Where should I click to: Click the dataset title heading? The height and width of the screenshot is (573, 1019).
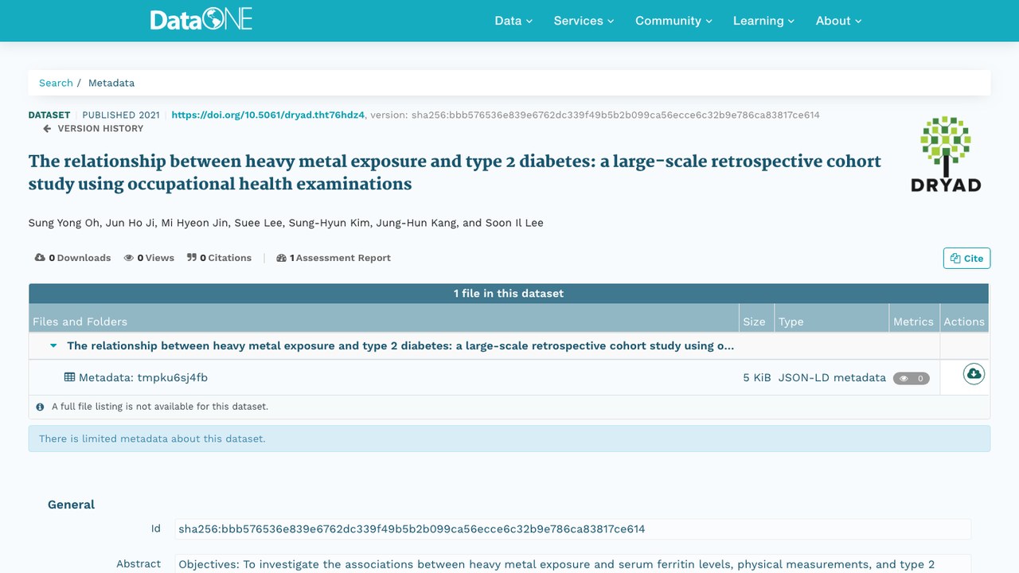[455, 173]
